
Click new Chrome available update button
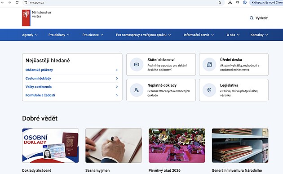click(x=267, y=3)
